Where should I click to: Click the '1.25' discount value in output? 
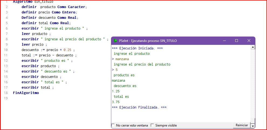click(x=116, y=91)
